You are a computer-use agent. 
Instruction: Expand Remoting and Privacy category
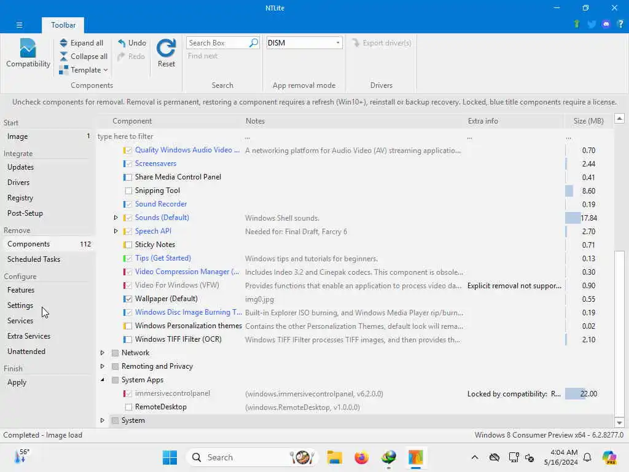click(103, 366)
